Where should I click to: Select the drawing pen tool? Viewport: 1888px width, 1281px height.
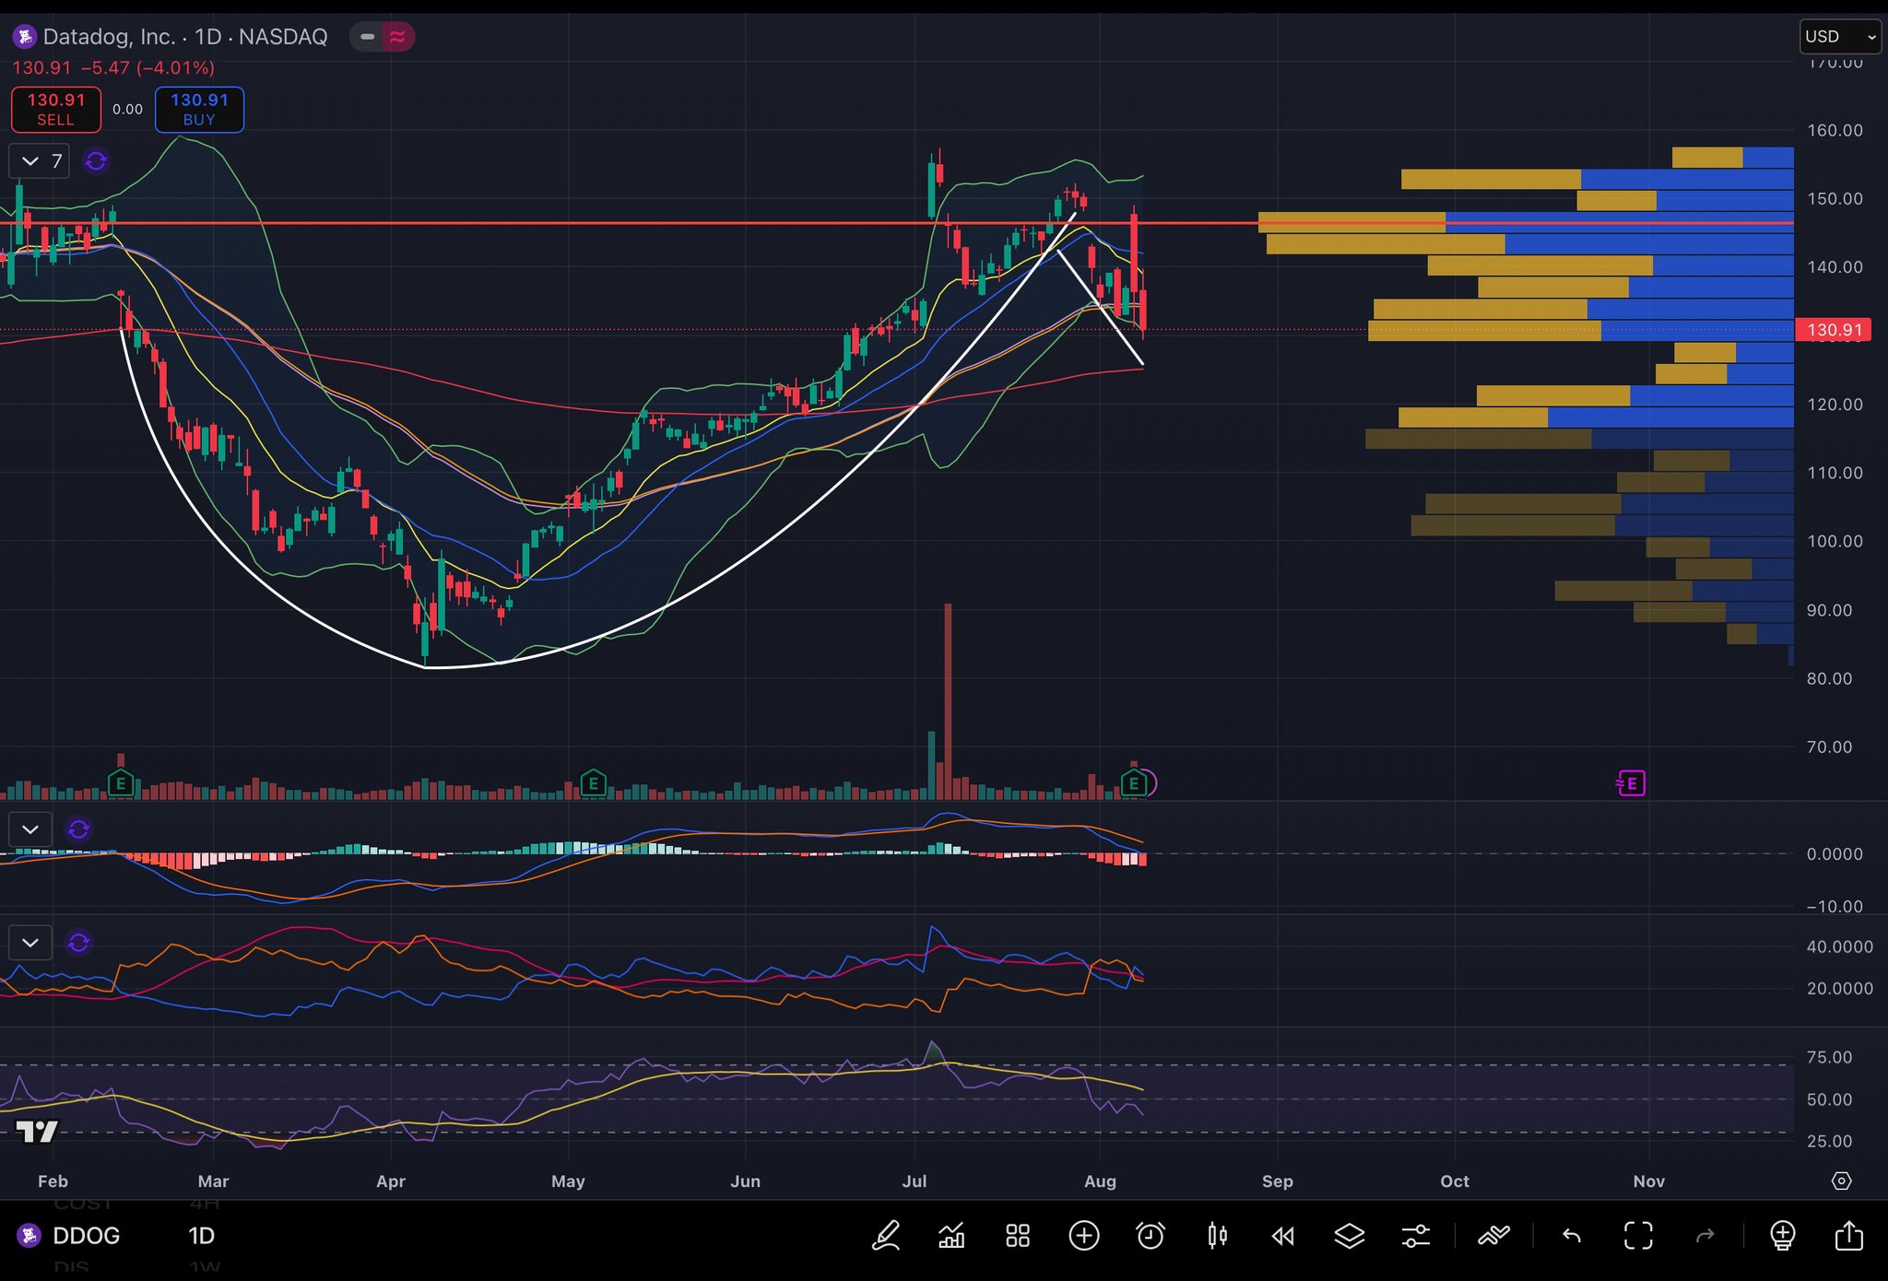[886, 1235]
